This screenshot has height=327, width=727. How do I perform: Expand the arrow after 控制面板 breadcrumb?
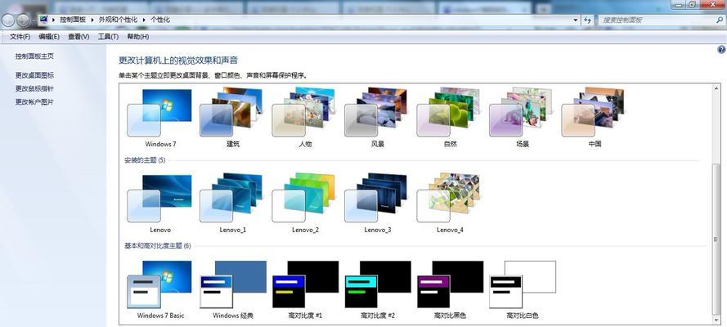pos(93,20)
